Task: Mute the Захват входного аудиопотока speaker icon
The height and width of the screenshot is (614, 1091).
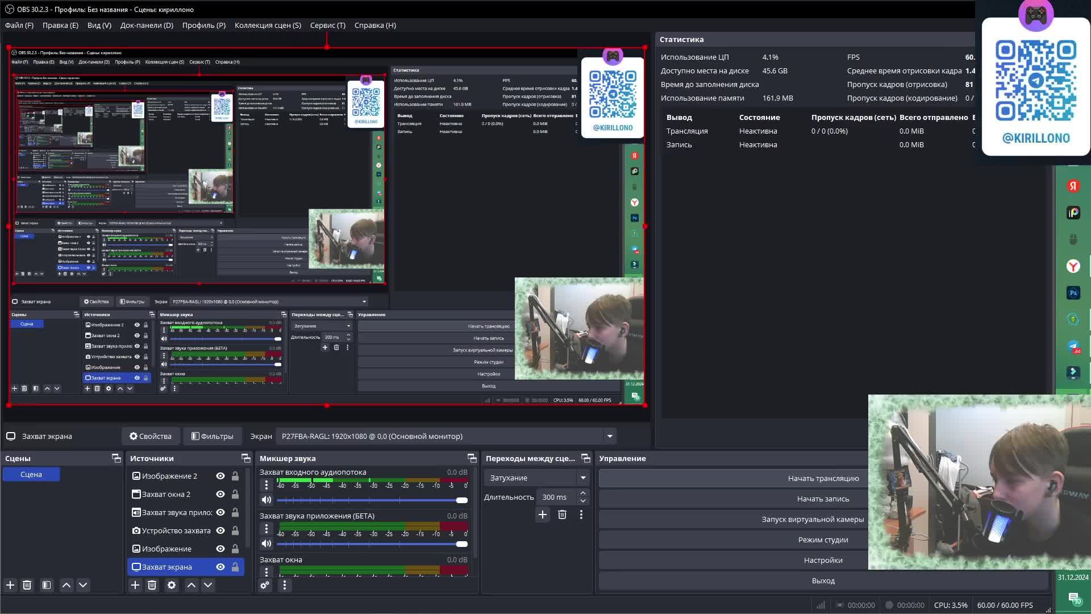Action: 266,500
